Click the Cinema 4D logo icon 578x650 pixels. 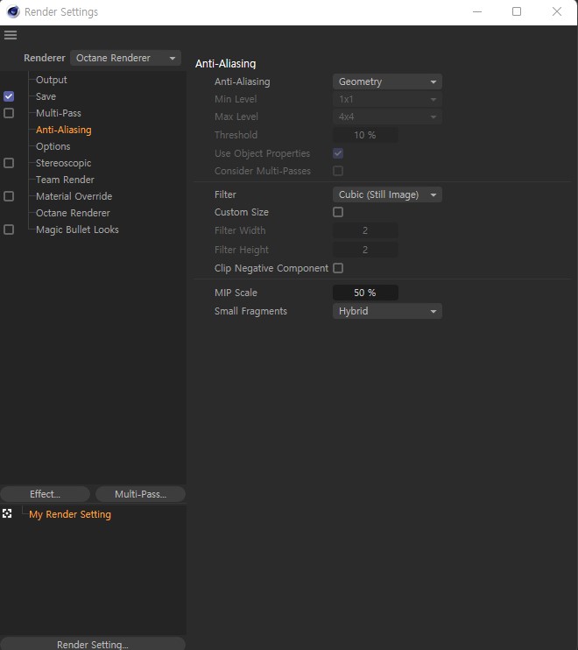pos(13,12)
